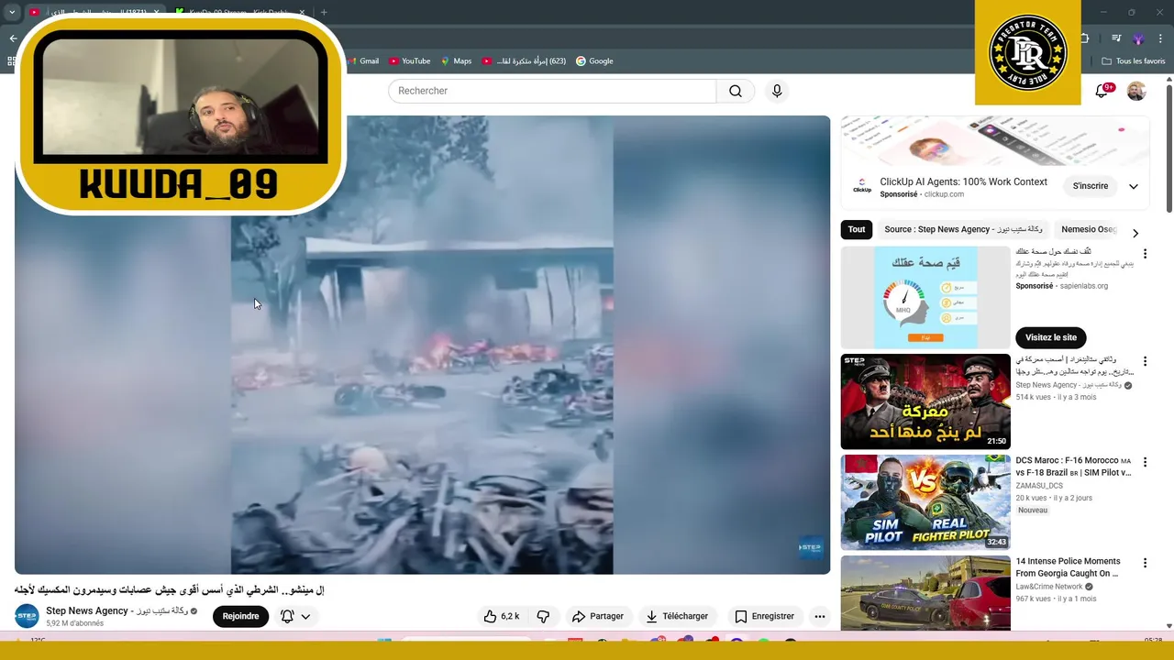Open the Chrome profile avatar in toolbar
The width and height of the screenshot is (1174, 660).
pos(1138,38)
